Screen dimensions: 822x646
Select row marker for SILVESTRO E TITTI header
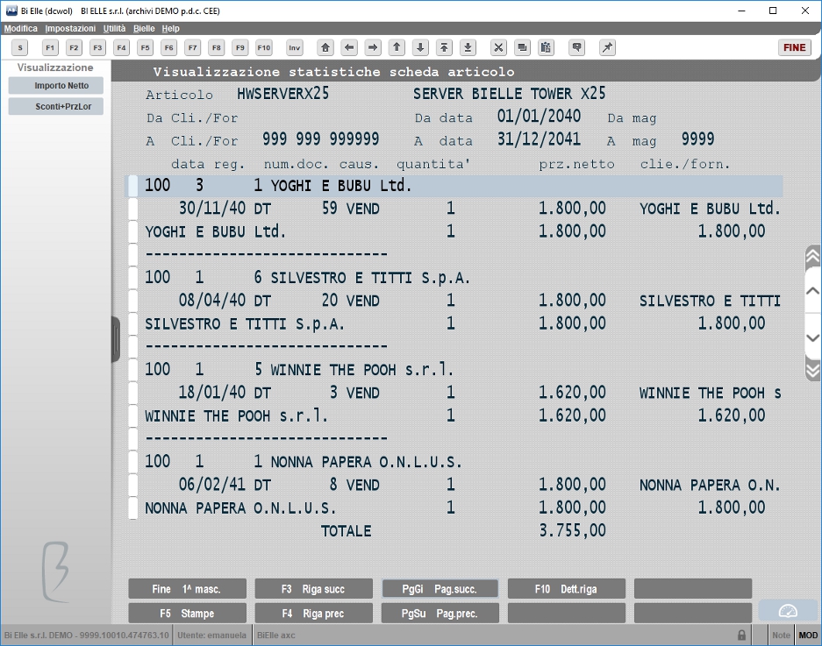coord(133,277)
